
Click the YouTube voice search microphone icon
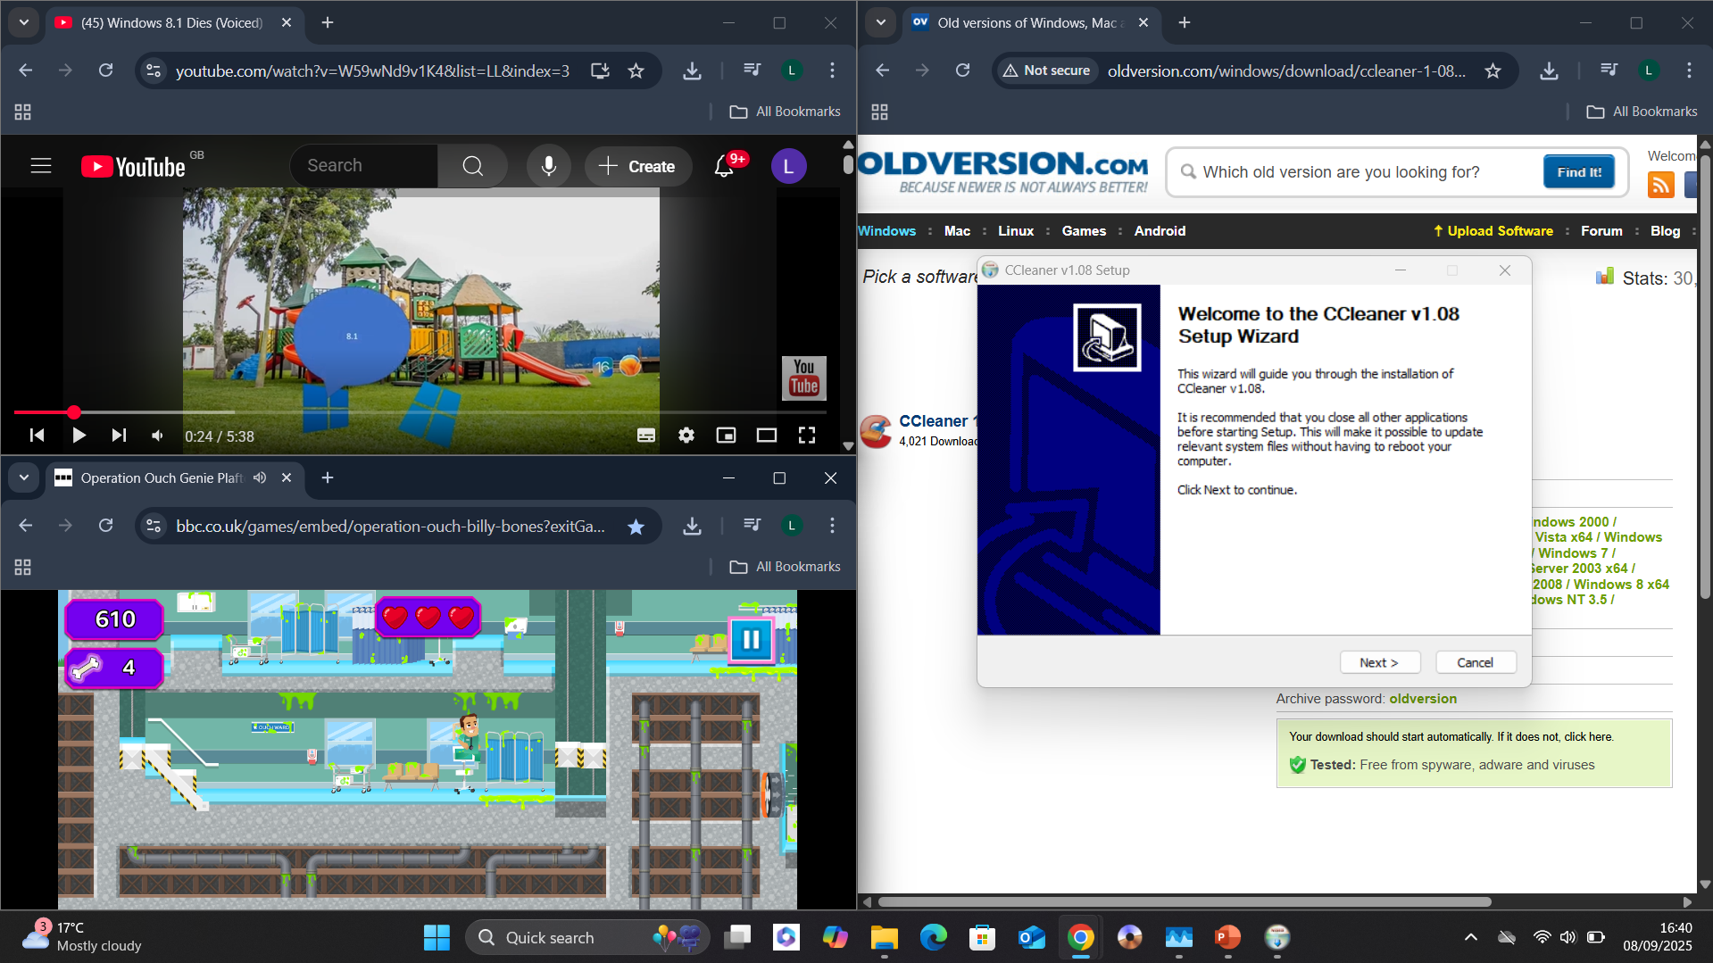click(548, 166)
